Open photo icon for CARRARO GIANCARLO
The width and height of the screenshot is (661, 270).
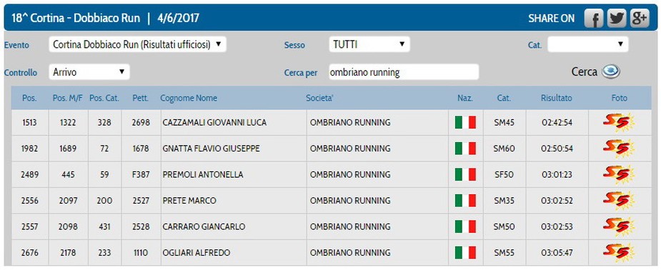point(618,226)
